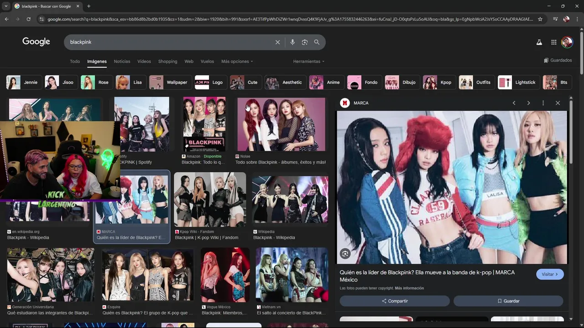The height and width of the screenshot is (328, 584).
Task: Open the Google apps grid
Action: point(553,42)
